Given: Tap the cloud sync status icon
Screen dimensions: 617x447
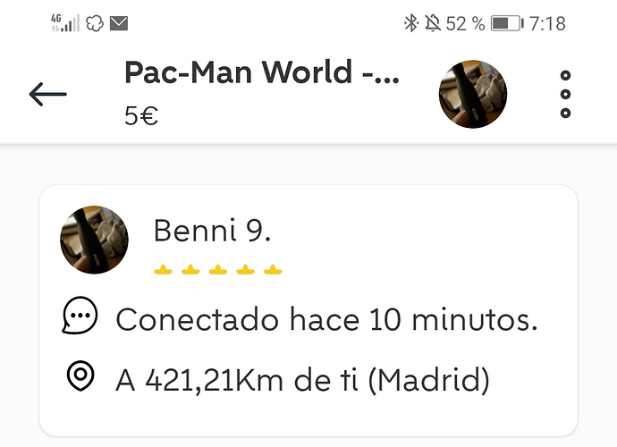Looking at the screenshot, I should tap(94, 23).
